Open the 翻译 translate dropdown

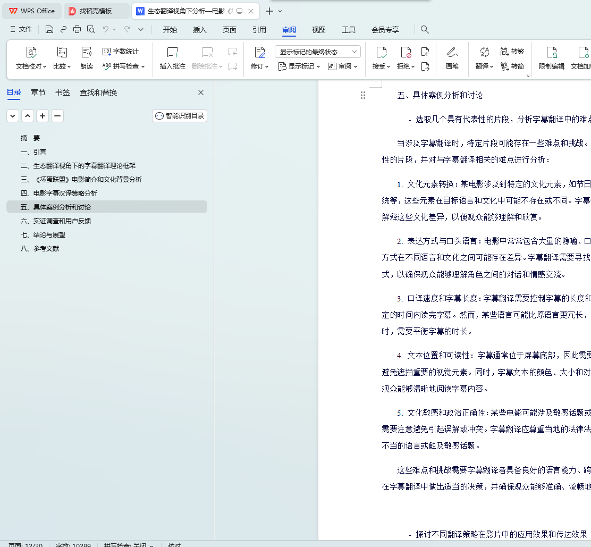point(484,58)
